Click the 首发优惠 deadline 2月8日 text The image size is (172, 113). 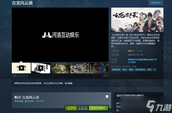point(29,101)
